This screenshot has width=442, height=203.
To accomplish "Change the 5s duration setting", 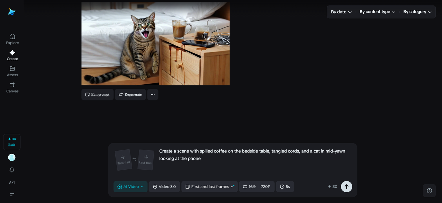I will pyautogui.click(x=285, y=186).
